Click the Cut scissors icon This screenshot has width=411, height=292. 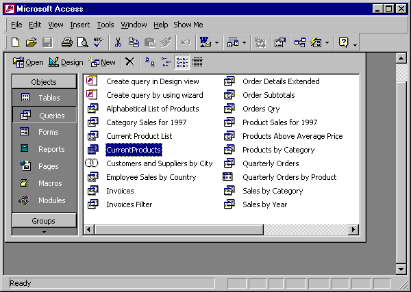[x=118, y=42]
